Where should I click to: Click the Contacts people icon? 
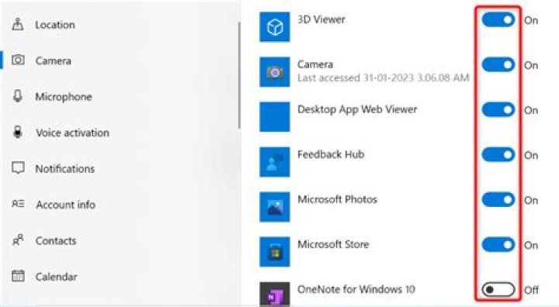click(x=18, y=240)
